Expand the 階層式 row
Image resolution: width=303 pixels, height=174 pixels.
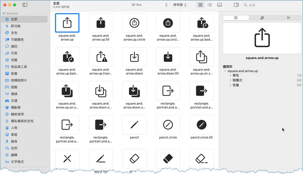click(230, 80)
